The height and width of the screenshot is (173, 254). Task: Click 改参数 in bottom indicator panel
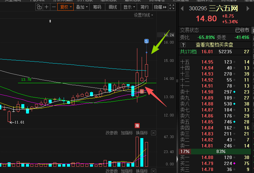pos(112,171)
